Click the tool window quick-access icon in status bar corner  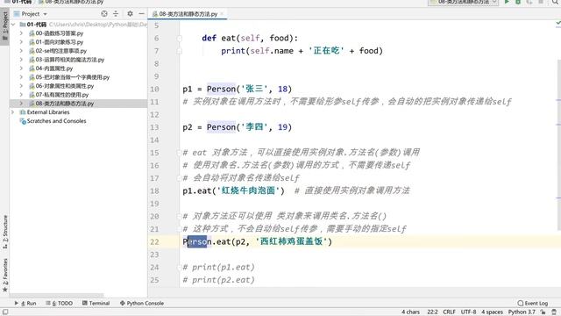(x=5, y=312)
